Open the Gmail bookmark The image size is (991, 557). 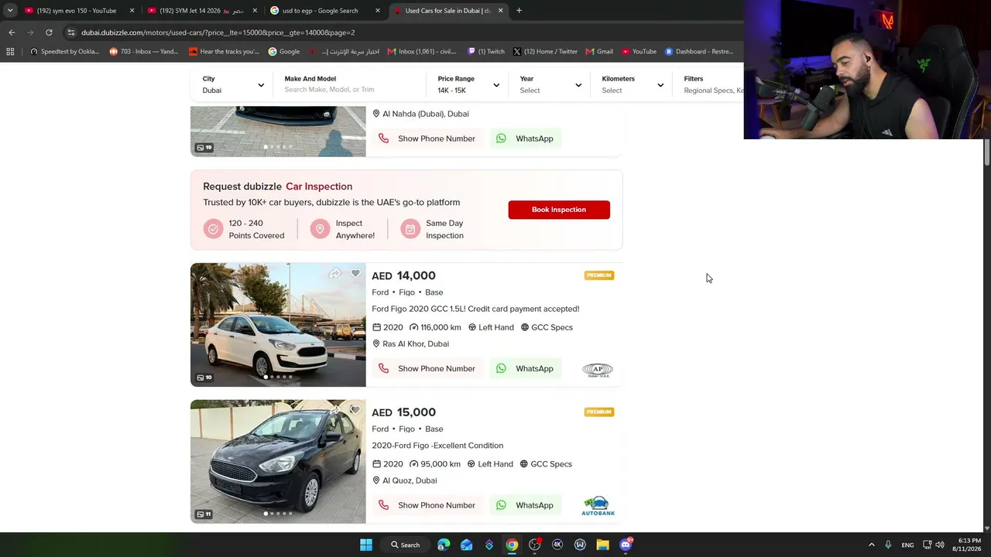tap(599, 52)
